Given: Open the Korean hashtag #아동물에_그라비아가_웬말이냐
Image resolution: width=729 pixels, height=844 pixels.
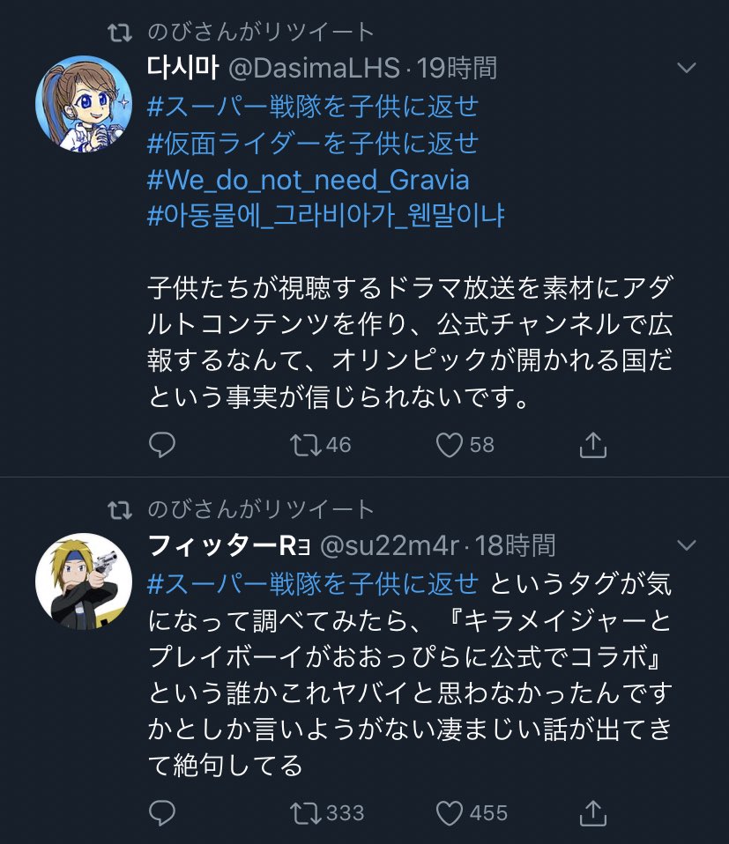Looking at the screenshot, I should click(x=326, y=216).
